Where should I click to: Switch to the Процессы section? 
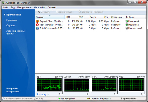(x=12, y=20)
